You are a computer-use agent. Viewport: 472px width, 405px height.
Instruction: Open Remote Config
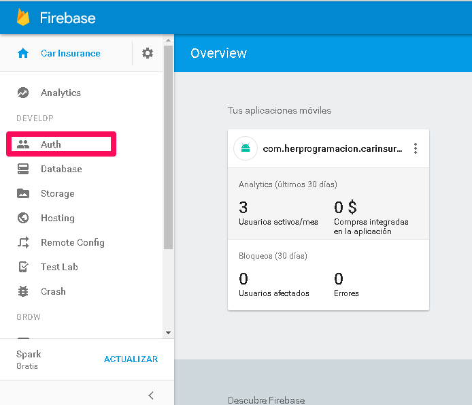click(x=73, y=242)
